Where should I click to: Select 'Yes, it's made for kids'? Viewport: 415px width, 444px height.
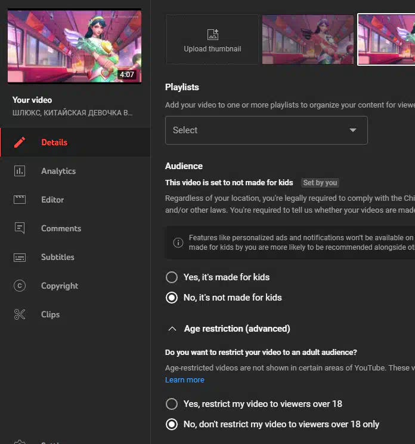pos(172,277)
